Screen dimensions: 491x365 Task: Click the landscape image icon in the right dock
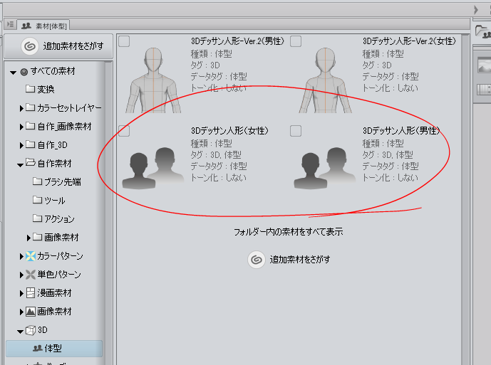tap(485, 65)
